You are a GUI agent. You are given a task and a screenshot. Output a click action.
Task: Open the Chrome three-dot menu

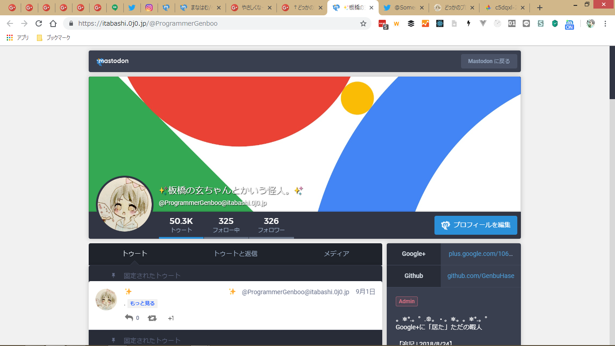[x=606, y=23]
